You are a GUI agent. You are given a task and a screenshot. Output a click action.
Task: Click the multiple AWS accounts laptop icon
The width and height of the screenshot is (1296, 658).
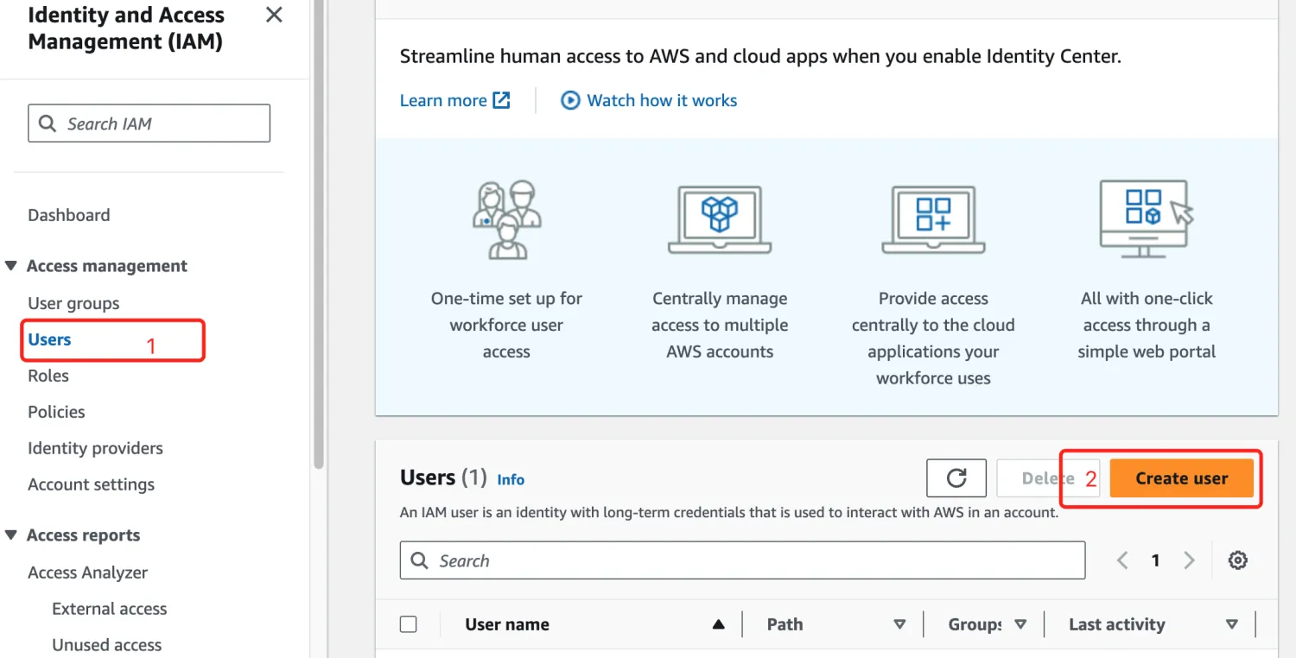click(720, 219)
